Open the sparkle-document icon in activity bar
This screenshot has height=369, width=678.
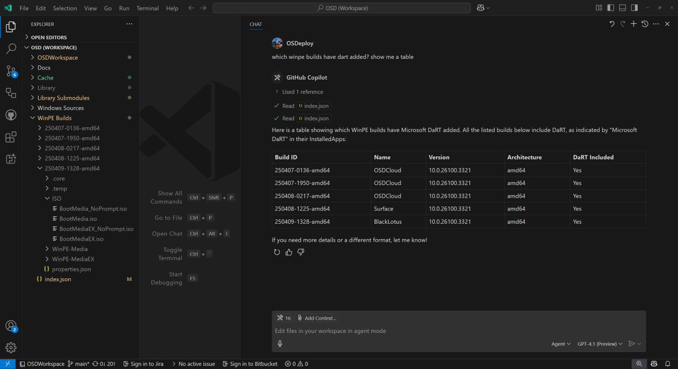(x=11, y=159)
